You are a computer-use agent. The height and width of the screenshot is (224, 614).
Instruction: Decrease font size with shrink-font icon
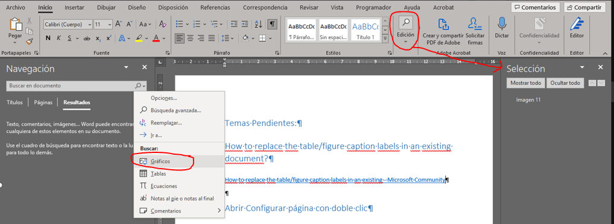point(129,24)
